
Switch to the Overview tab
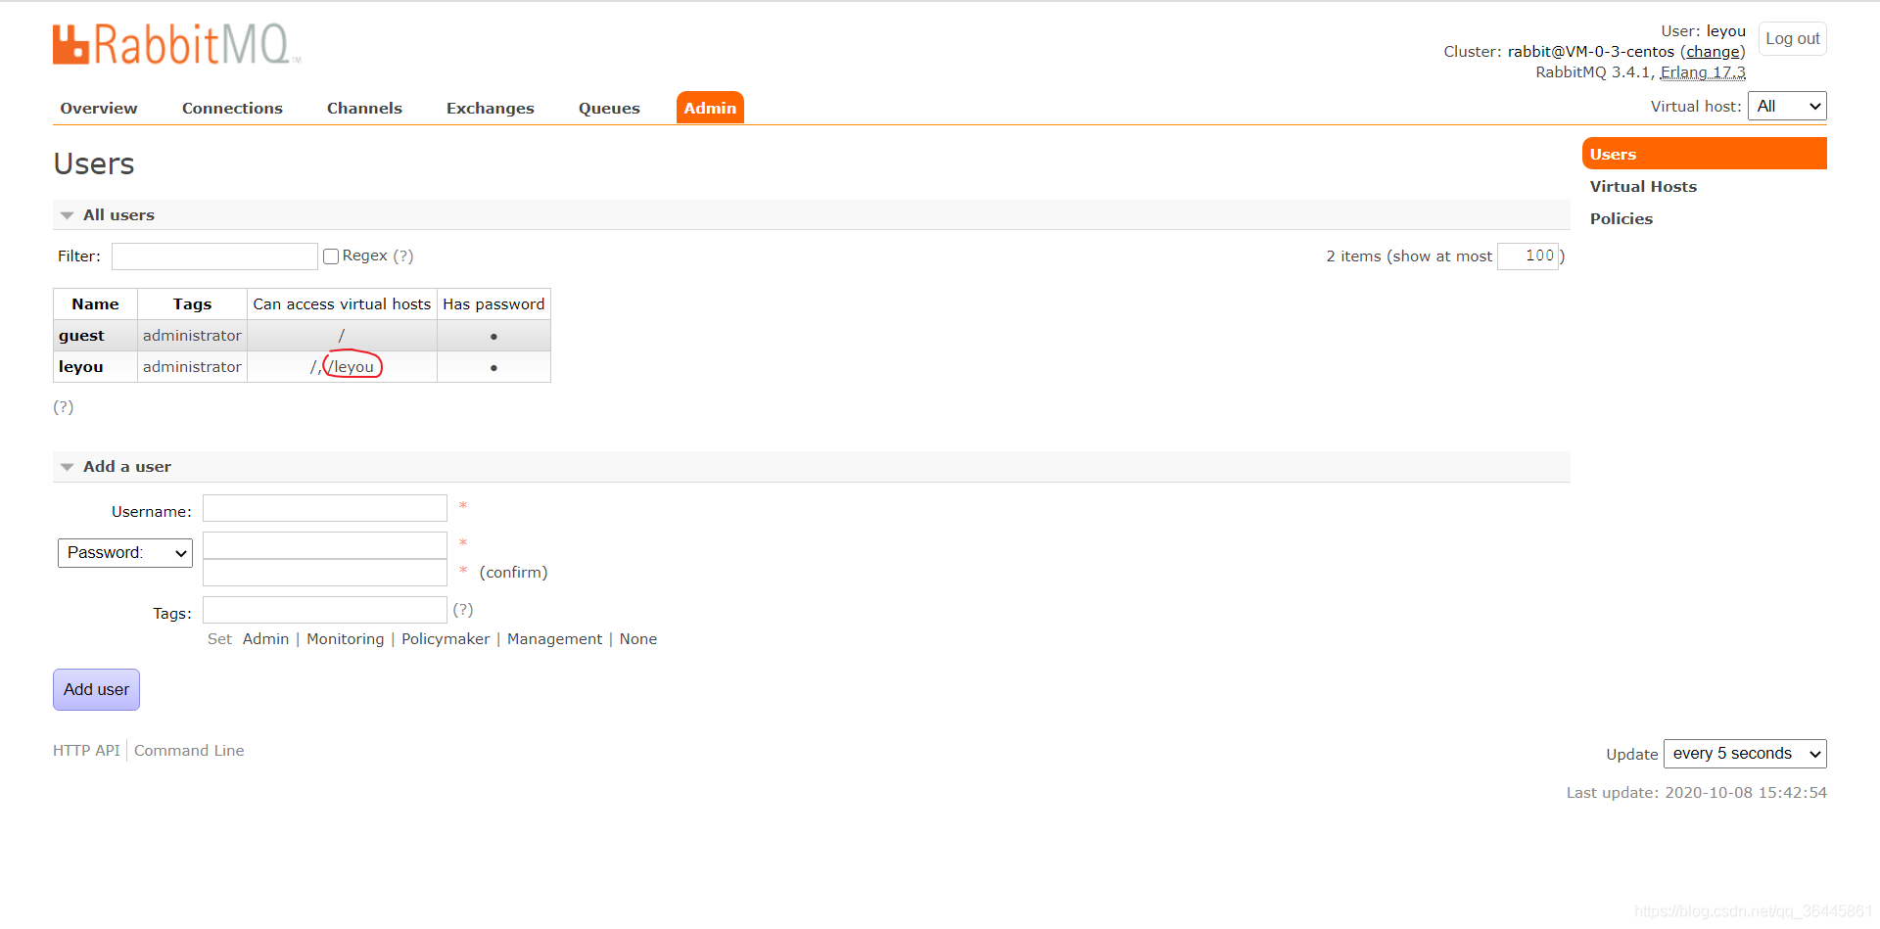98,108
